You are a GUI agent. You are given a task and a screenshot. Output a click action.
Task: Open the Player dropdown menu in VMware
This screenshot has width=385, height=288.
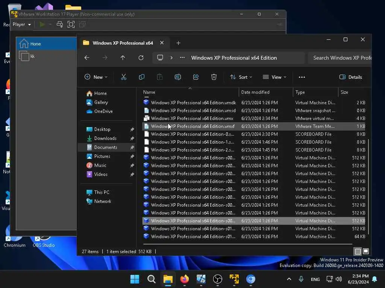(x=21, y=24)
